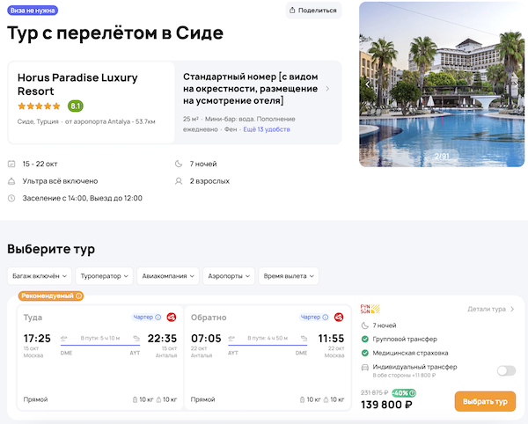Go to previous hotel photo with left arrow
528x424 pixels.
(368, 84)
